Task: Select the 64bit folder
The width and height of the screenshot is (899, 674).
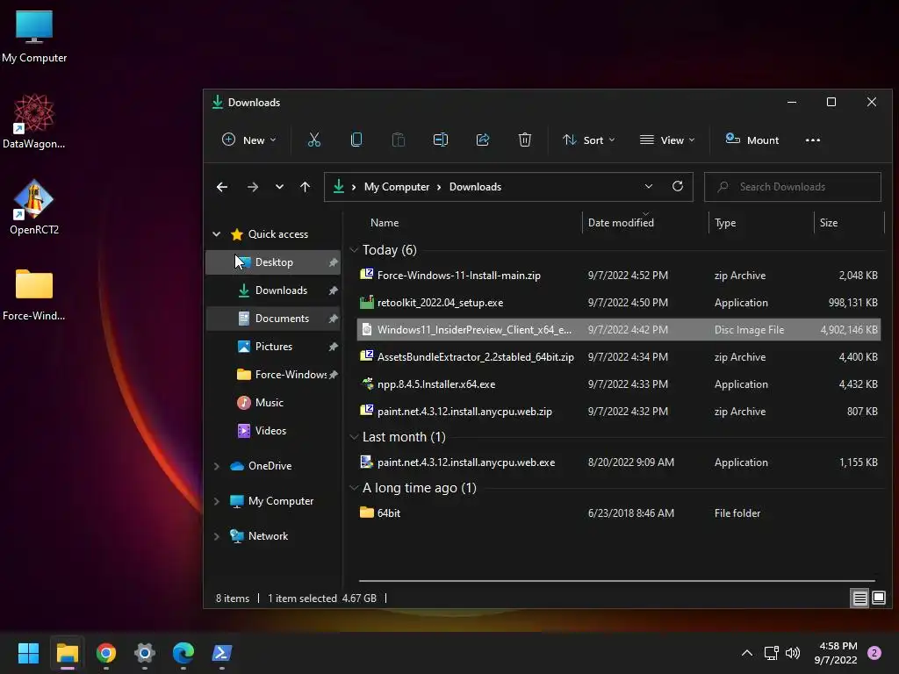Action: click(619, 513)
